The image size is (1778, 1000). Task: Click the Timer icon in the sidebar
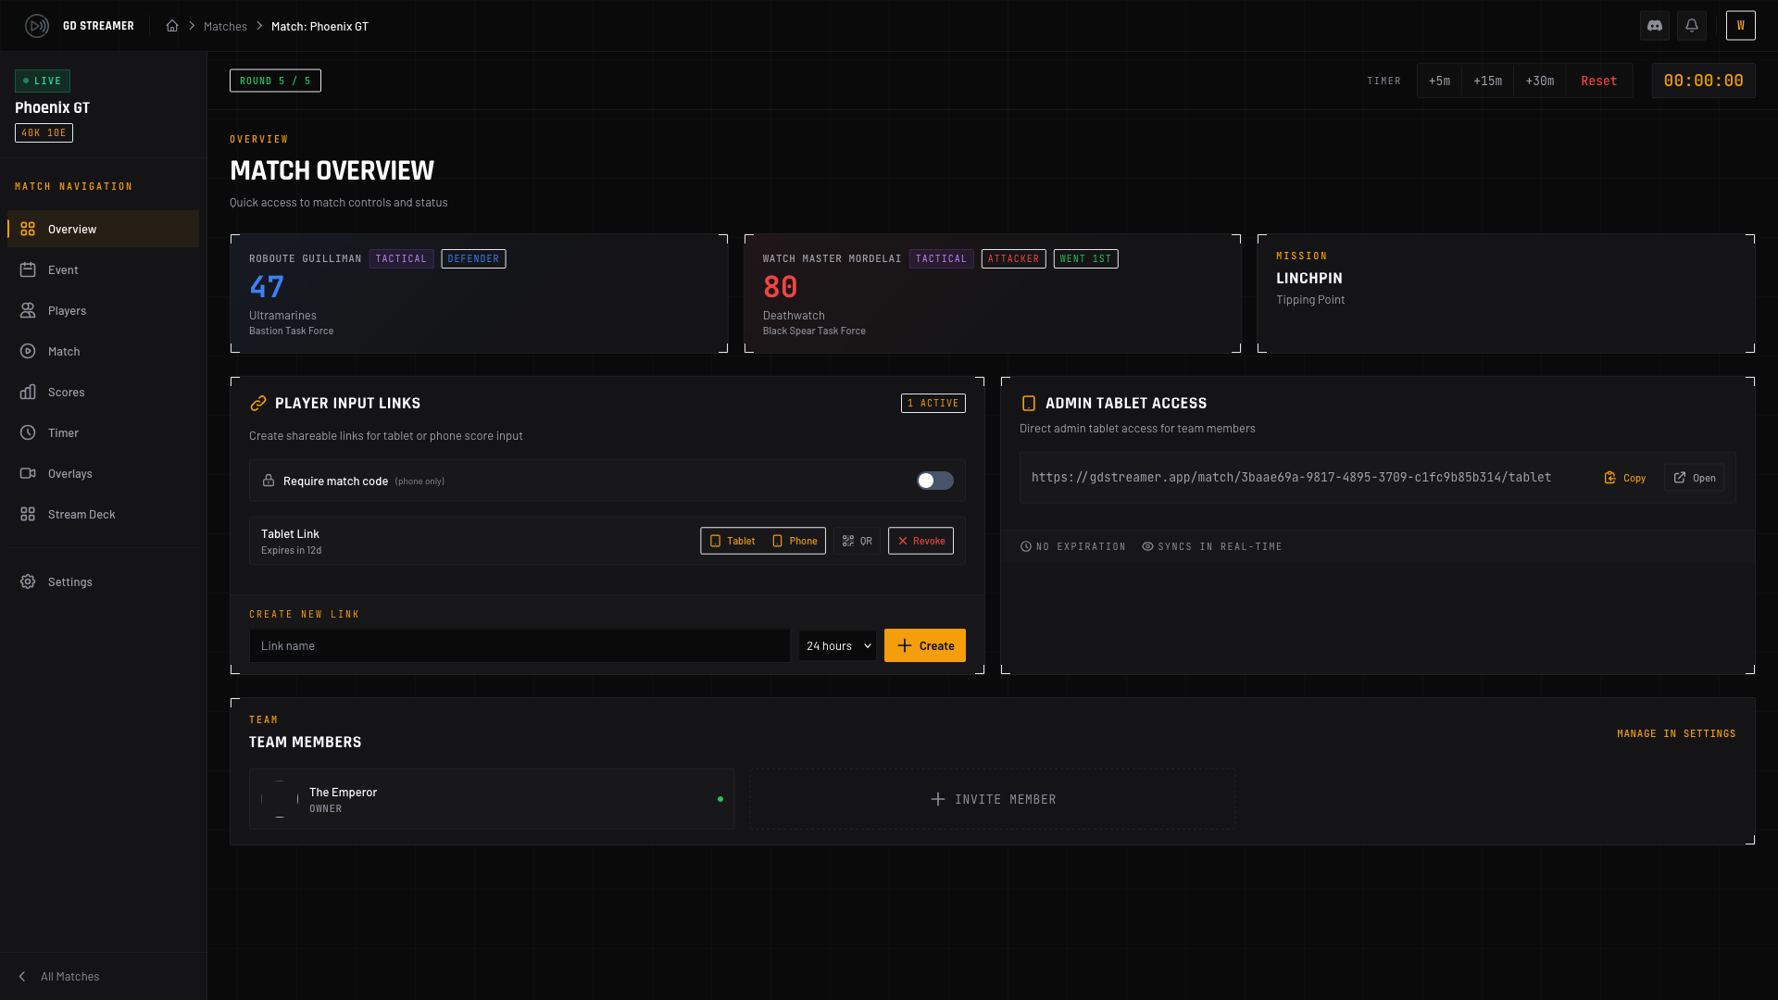pyautogui.click(x=28, y=432)
